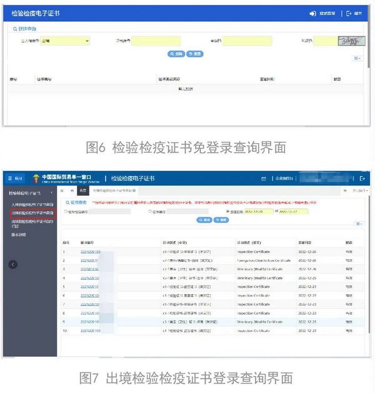Click hamburger menu button in Single Window header
Image resolution: width=375 pixels, height=393 pixels.
(15, 178)
